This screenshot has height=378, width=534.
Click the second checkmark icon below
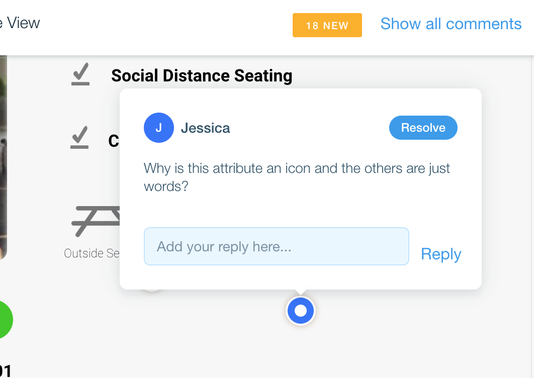(x=79, y=138)
